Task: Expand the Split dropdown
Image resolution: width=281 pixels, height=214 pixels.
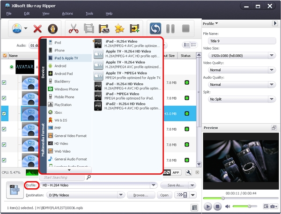Action: [x=272, y=99]
